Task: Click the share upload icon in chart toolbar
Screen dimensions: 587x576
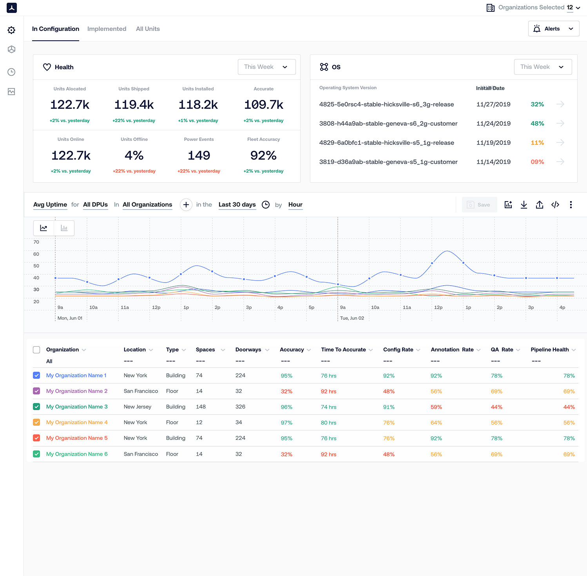Action: click(539, 205)
